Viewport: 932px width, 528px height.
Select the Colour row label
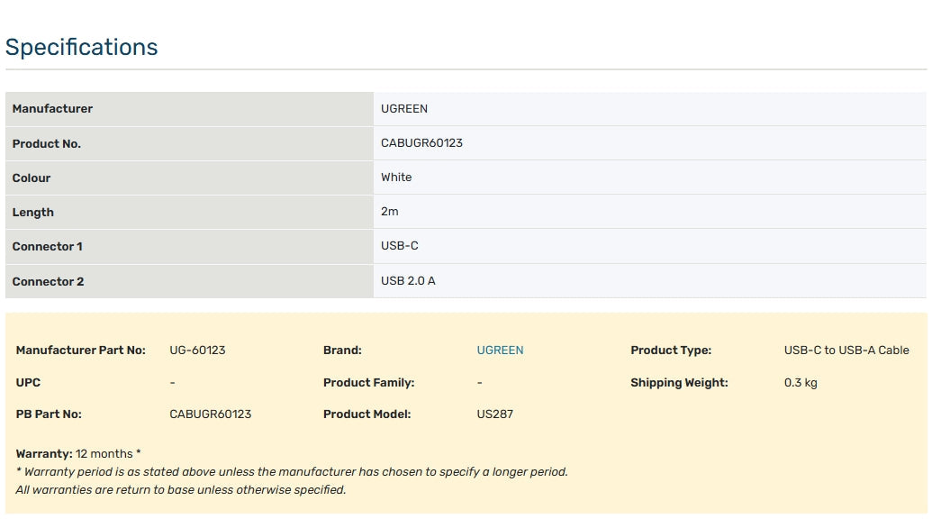32,178
